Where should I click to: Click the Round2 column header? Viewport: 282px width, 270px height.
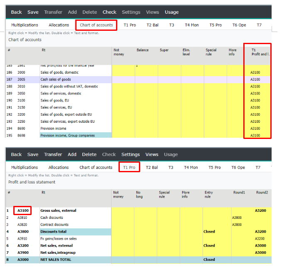(x=262, y=193)
